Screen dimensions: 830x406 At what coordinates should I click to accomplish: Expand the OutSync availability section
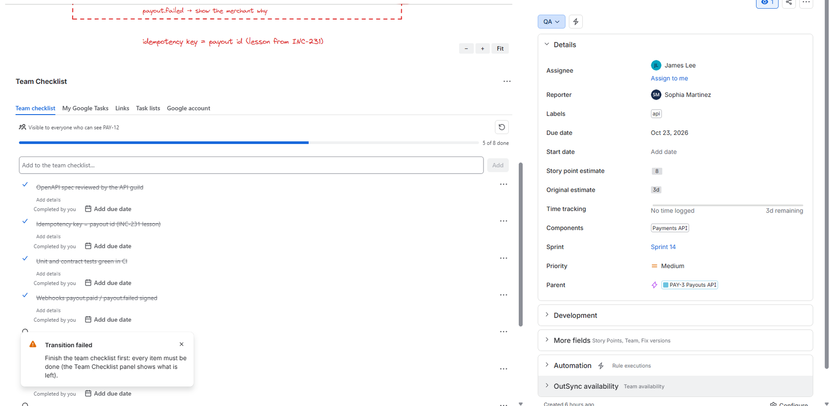[x=547, y=386]
